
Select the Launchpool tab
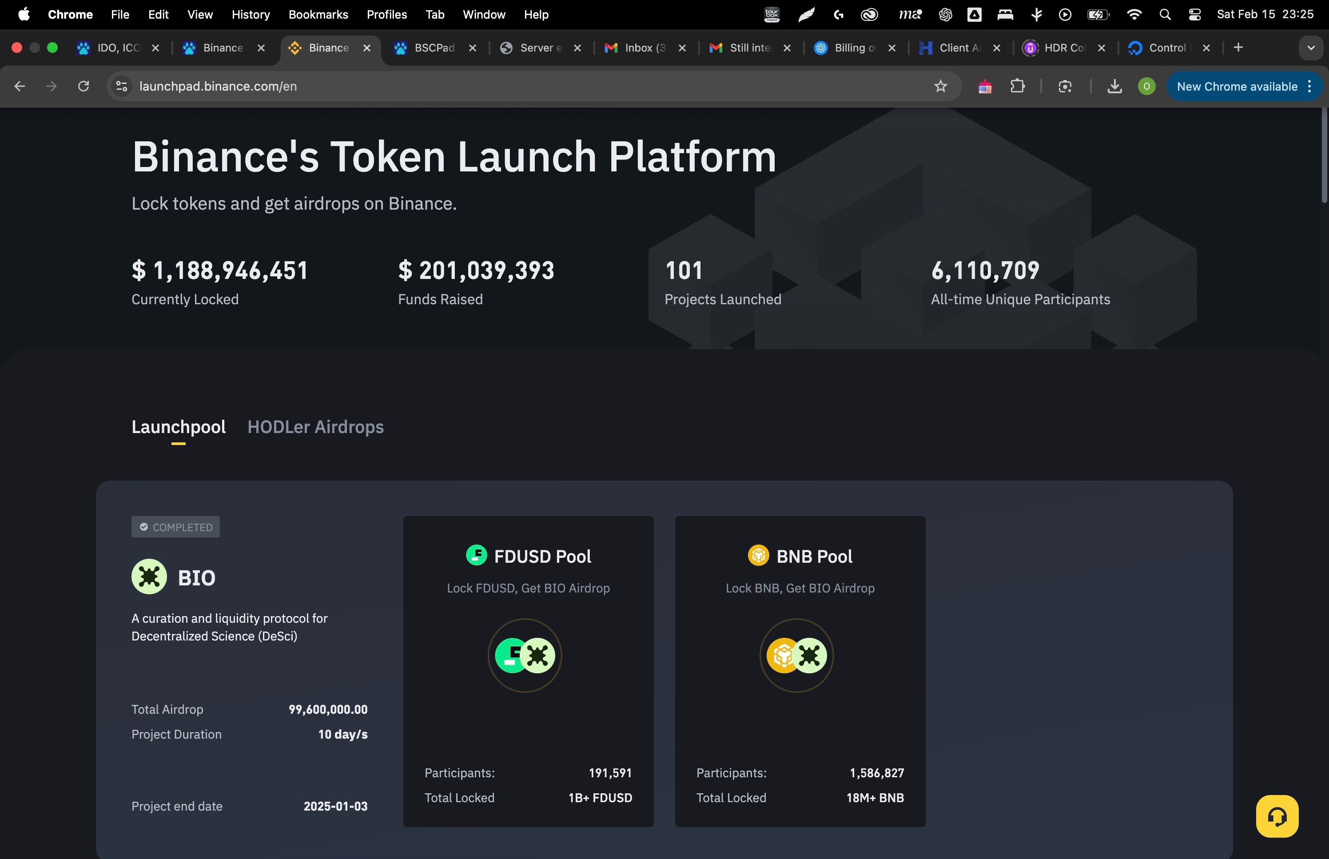[179, 427]
